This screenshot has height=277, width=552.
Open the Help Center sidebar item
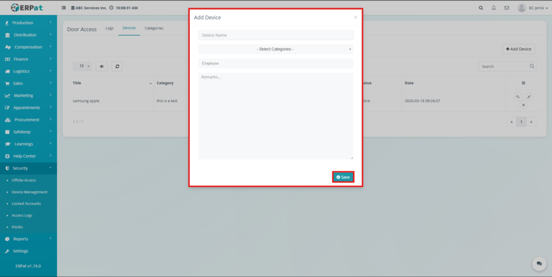(x=28, y=156)
